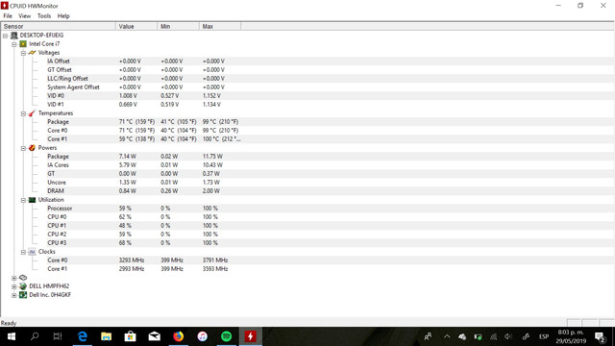Expand the DELL HMPFH62 node
The height and width of the screenshot is (346, 615).
pos(14,286)
